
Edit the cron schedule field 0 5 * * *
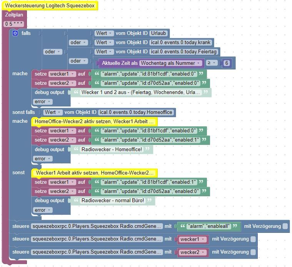(14, 24)
